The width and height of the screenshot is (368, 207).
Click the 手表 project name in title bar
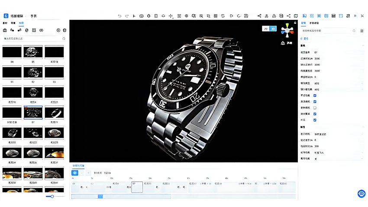coord(34,16)
